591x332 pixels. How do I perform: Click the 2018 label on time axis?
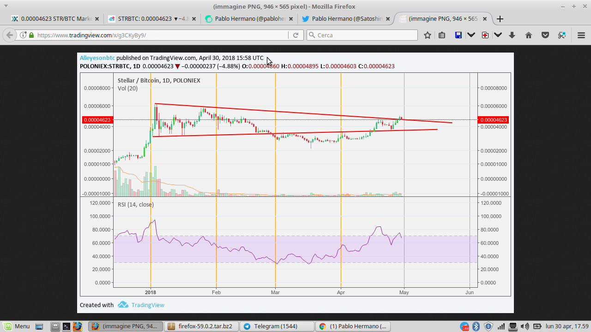point(151,292)
